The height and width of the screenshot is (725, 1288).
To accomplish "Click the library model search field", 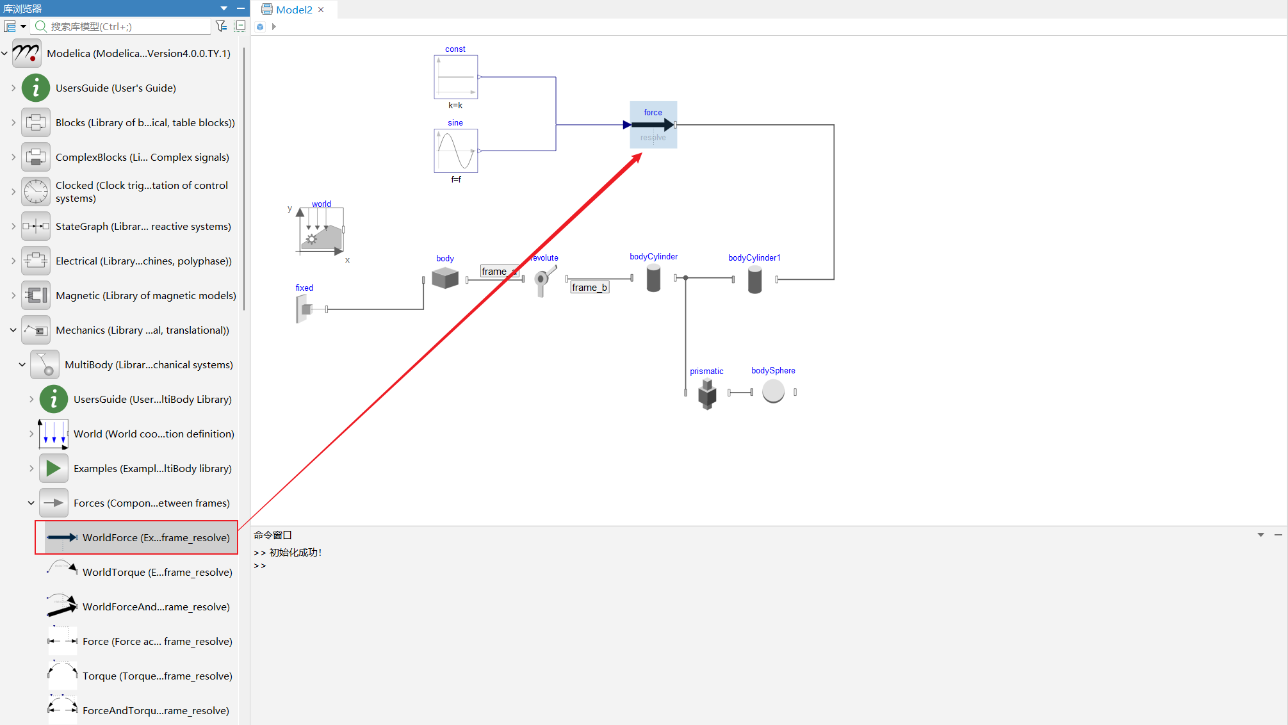I will (123, 26).
